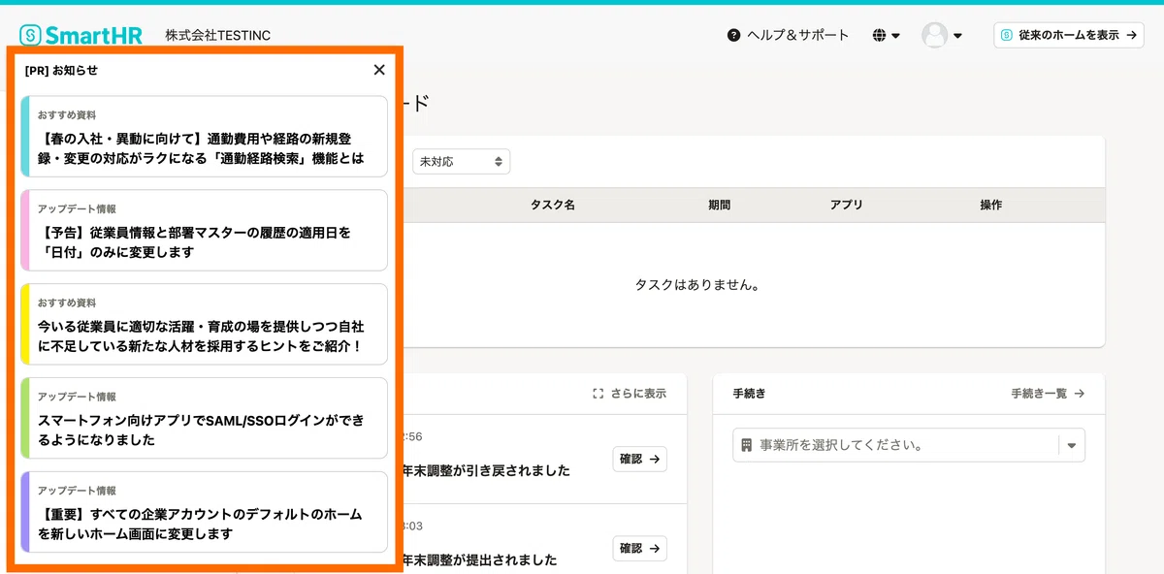Click the アプリ column header

847,206
